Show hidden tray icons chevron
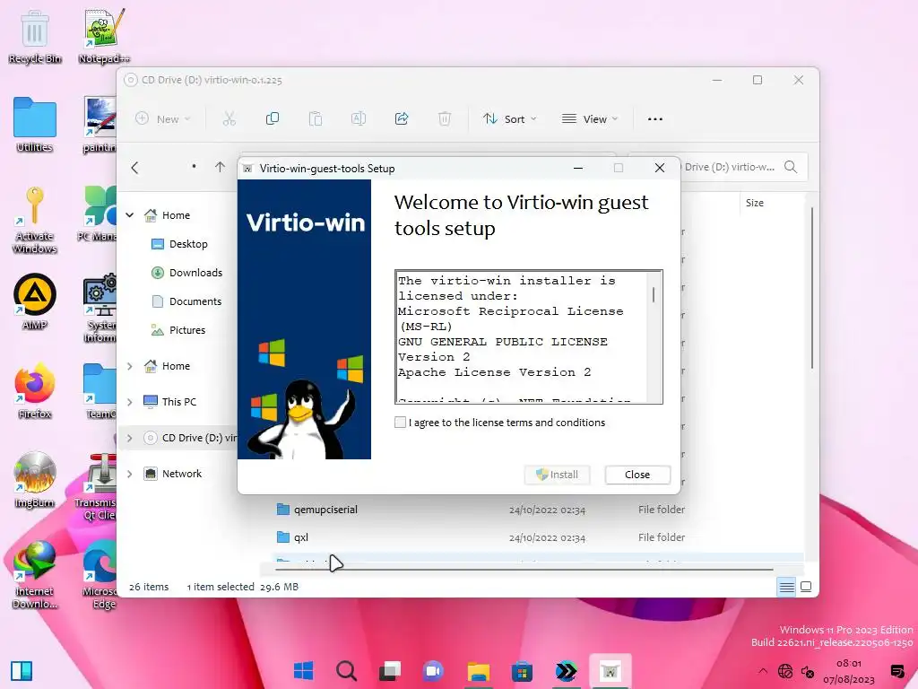 762,671
